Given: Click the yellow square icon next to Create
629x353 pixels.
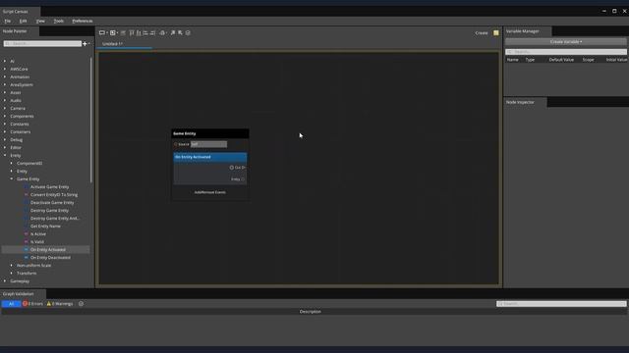Looking at the screenshot, I should tap(496, 32).
